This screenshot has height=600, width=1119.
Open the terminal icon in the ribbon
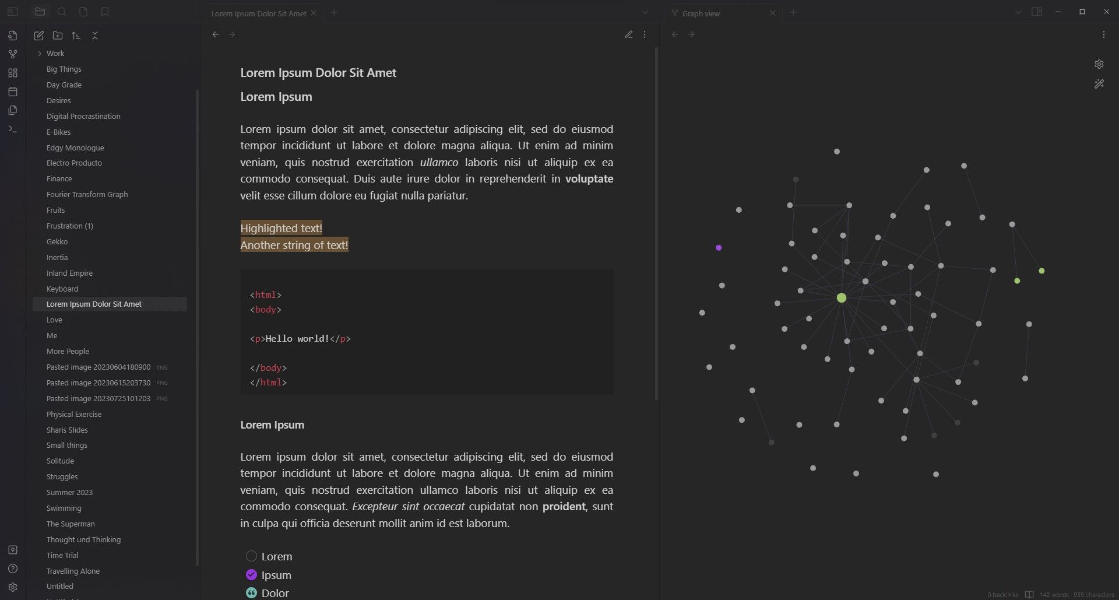pos(13,128)
